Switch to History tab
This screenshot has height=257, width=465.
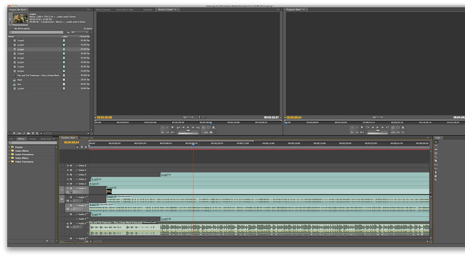[33, 139]
